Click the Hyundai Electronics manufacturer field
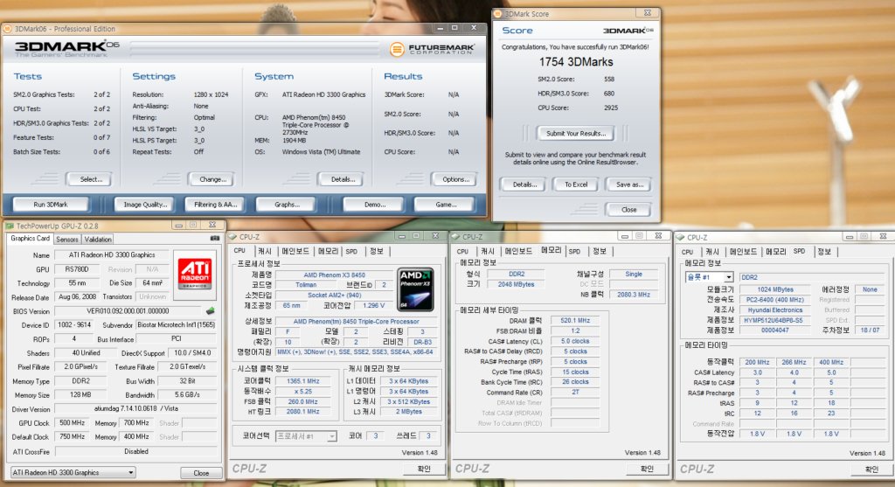Screen dimensions: 895x487 click(774, 310)
